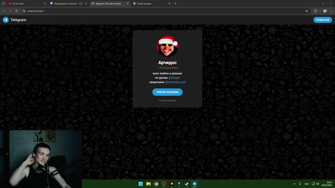
Task: Click the 1 504 subscribers text
Action: (167, 68)
